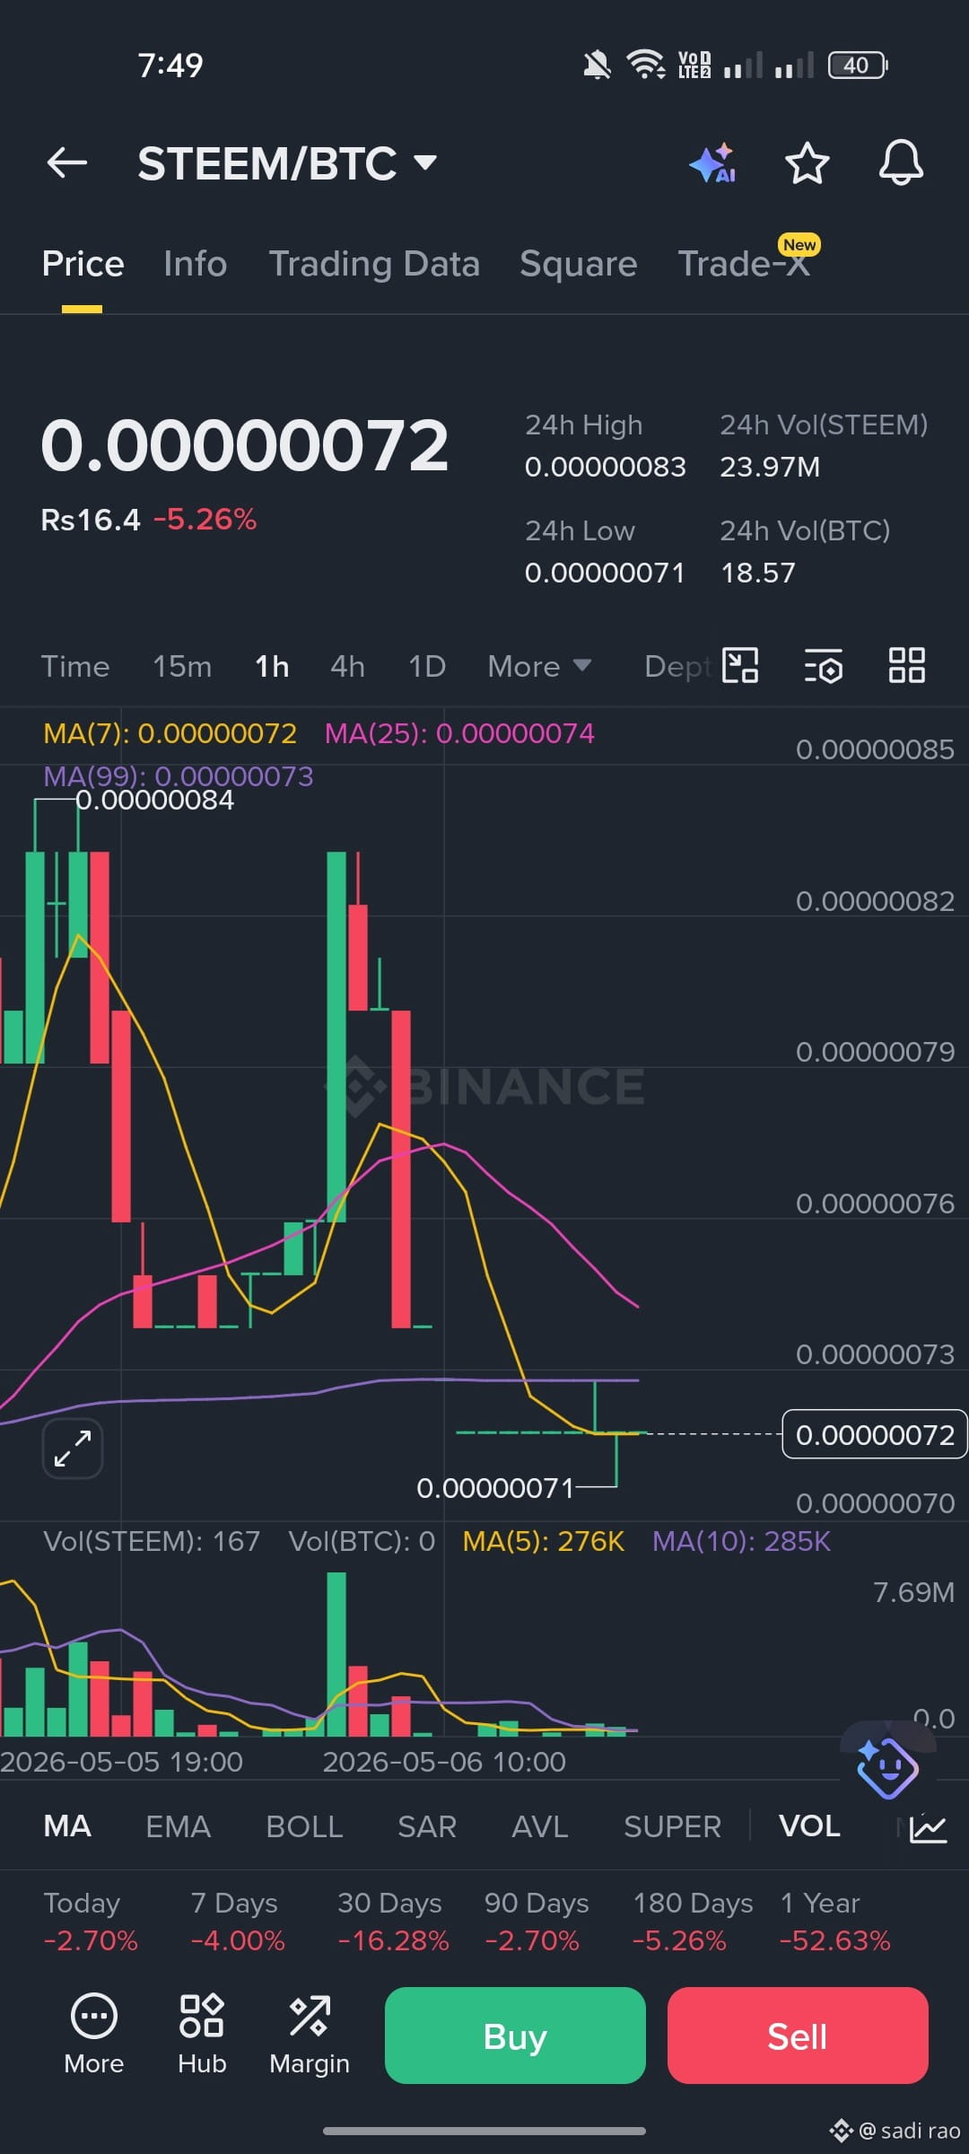The height and width of the screenshot is (2154, 969).
Task: Open the Square tab
Action: click(578, 264)
